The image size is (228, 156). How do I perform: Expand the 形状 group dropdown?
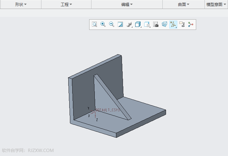click(21, 5)
